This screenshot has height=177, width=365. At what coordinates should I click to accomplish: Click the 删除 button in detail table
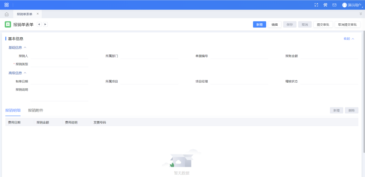pyautogui.click(x=352, y=110)
